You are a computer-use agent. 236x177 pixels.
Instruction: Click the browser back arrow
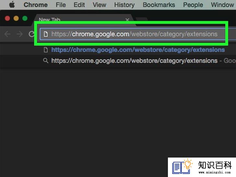click(7, 34)
